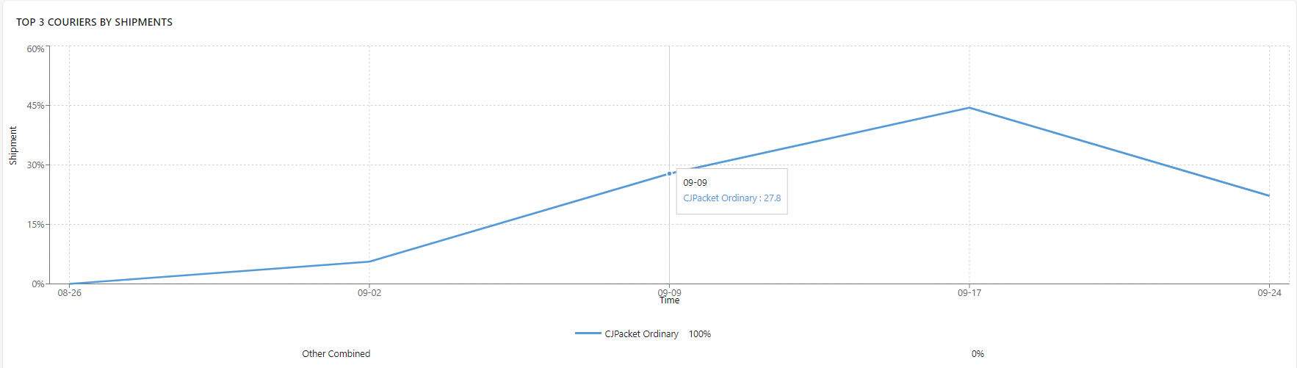Click the Shipment y-axis title
The height and width of the screenshot is (368, 1297).
[x=13, y=145]
